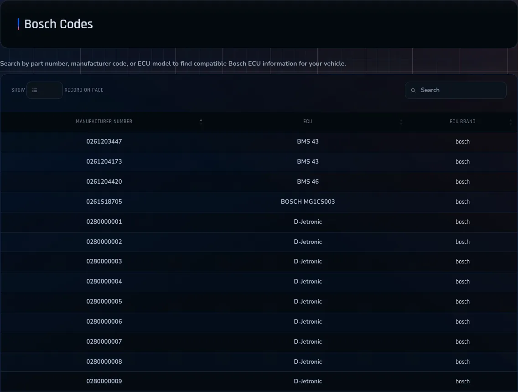Select manufacturer number 0280000006

pyautogui.click(x=104, y=321)
